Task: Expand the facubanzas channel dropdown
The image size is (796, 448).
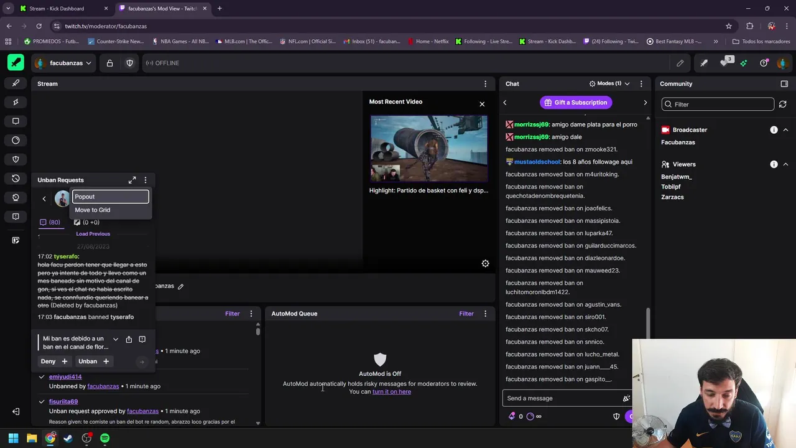Action: point(64,63)
